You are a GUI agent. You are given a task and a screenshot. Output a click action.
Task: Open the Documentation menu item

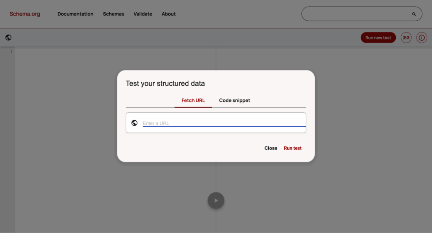click(x=76, y=14)
